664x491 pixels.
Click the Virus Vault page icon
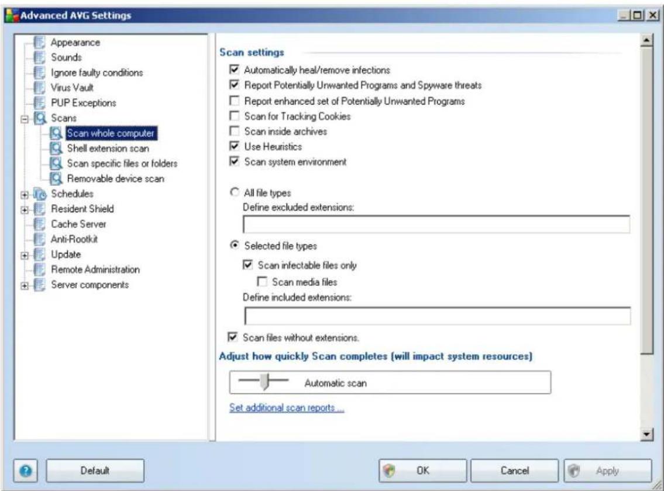39,88
